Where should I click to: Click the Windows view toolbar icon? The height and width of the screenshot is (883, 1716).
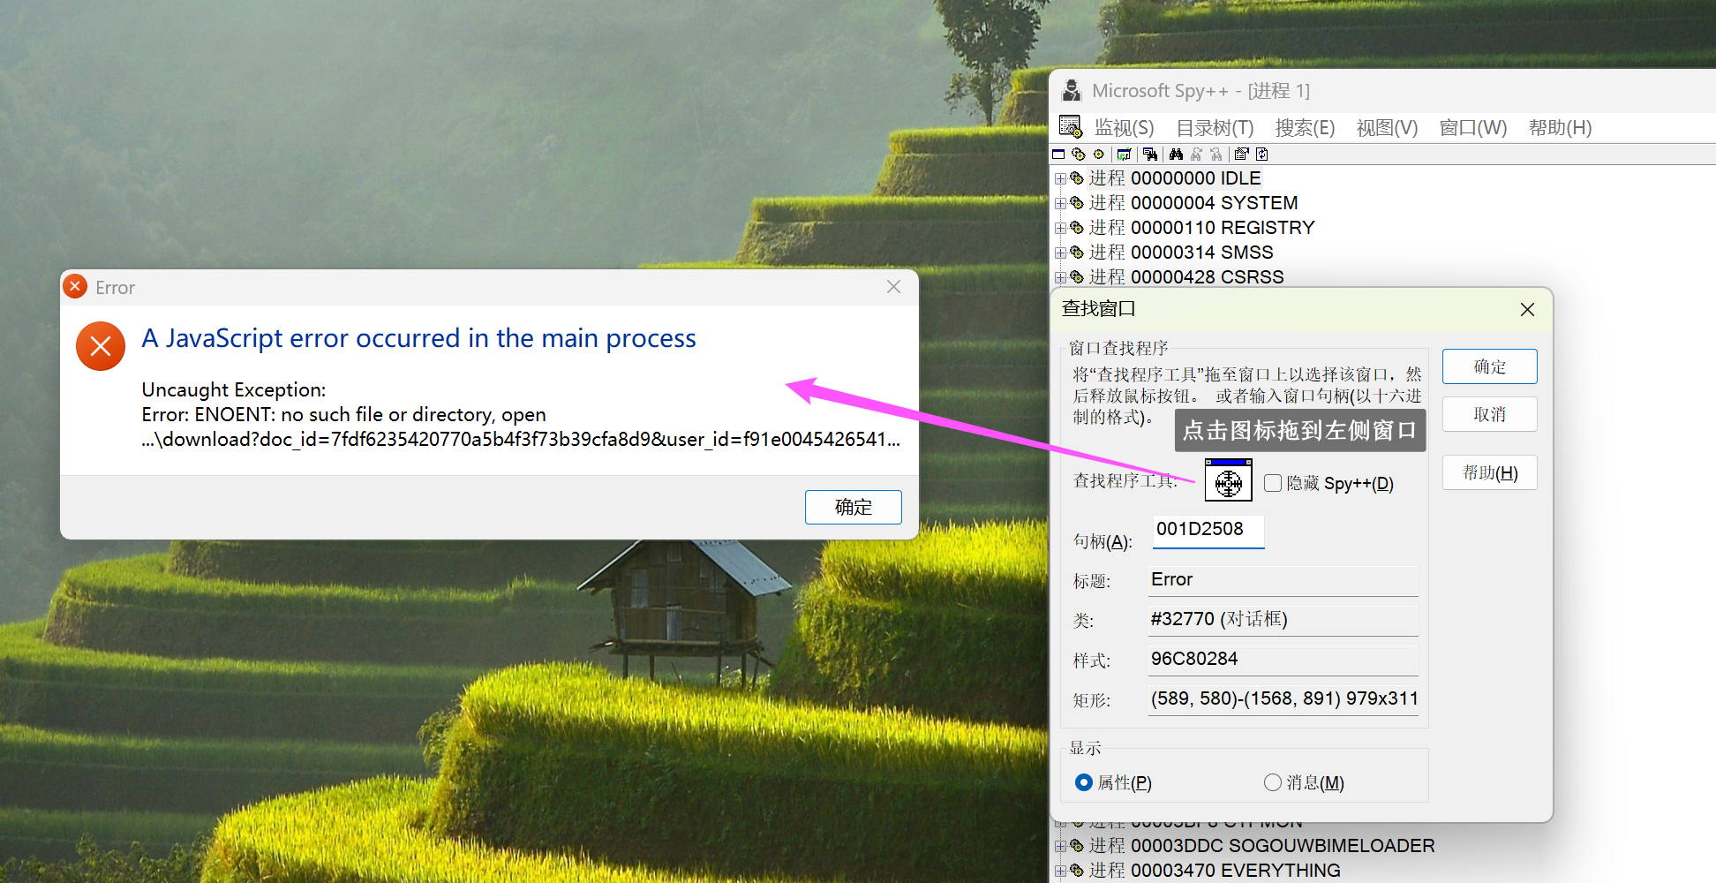point(1058,155)
